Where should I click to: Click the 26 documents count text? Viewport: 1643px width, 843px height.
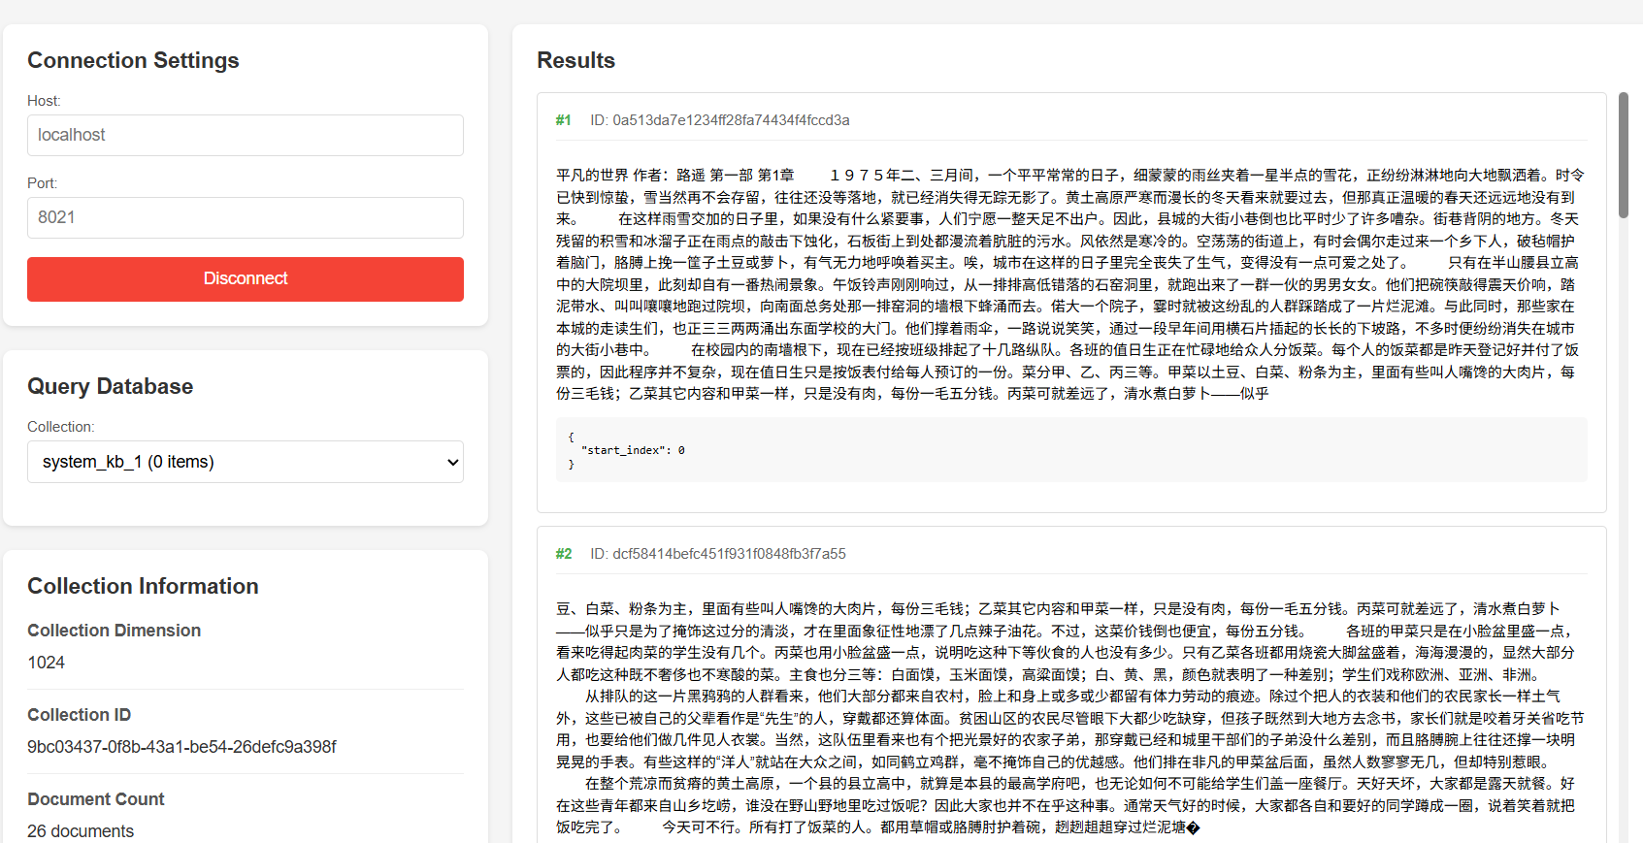81,831
